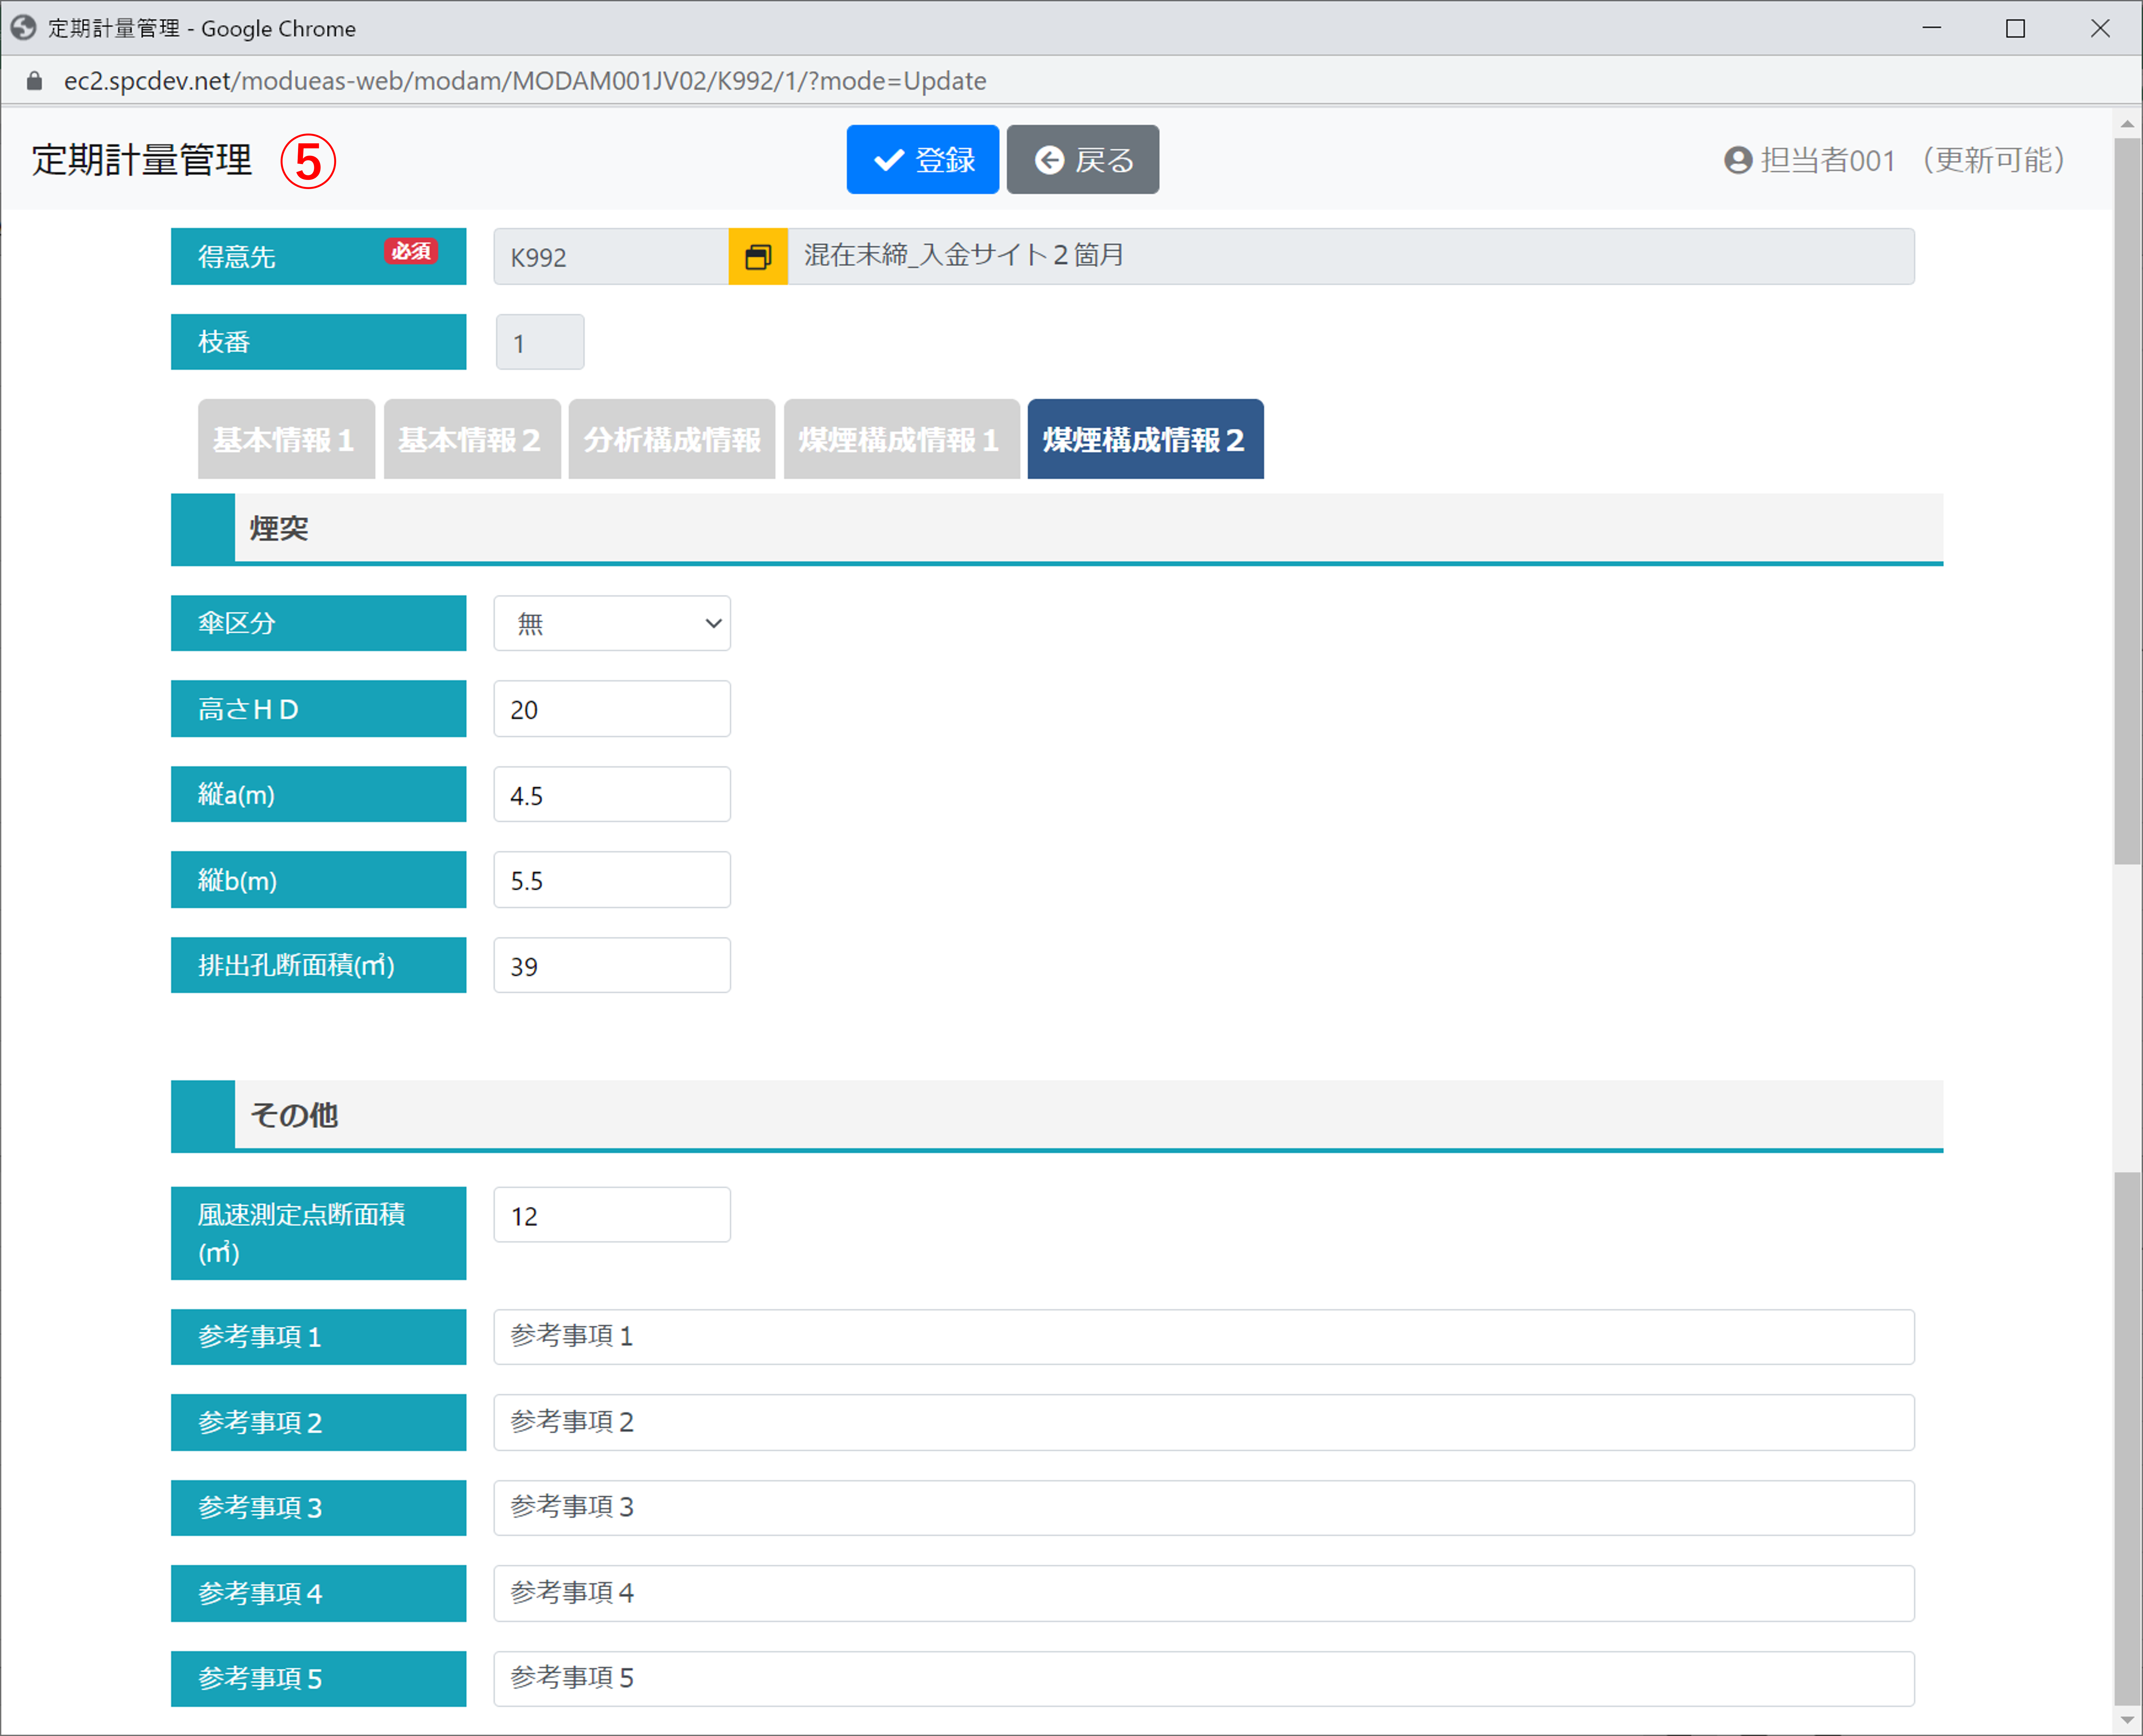Viewport: 2143px width, 1736px height.
Task: Click the 参考事項３ text field
Action: tap(1204, 1508)
